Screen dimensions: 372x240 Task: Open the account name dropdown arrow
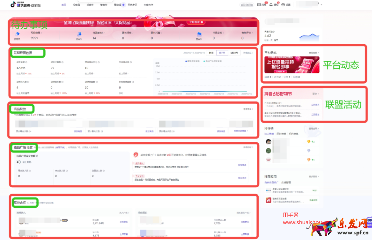pos(321,5)
